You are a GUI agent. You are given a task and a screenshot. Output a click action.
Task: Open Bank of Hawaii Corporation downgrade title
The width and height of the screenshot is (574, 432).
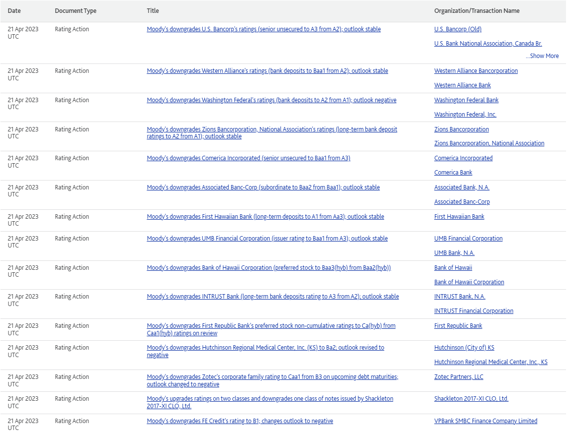[269, 268]
